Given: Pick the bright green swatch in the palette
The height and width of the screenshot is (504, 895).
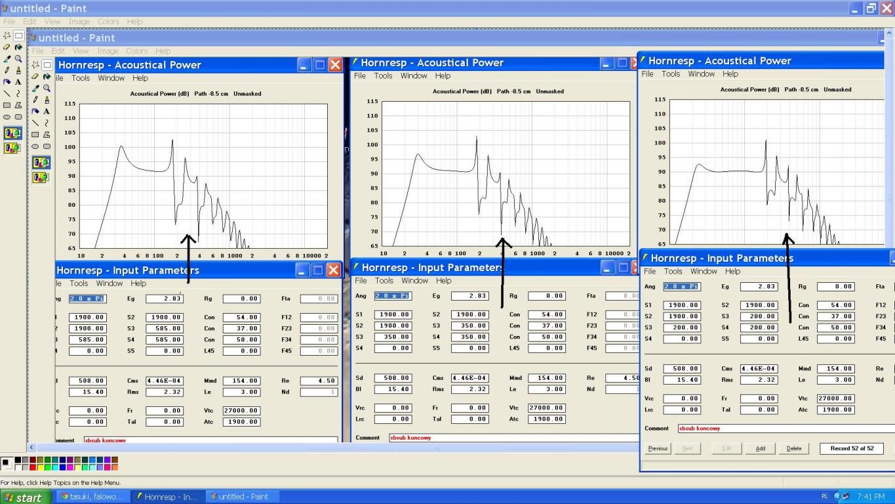Looking at the screenshot, I should click(48, 467).
